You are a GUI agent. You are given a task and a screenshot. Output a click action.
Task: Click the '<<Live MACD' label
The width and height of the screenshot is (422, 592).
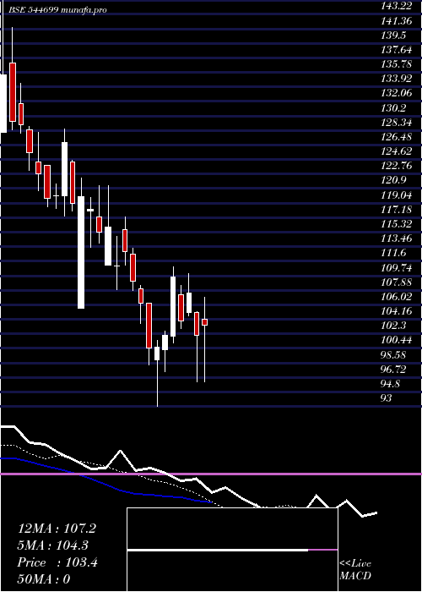tap(355, 569)
